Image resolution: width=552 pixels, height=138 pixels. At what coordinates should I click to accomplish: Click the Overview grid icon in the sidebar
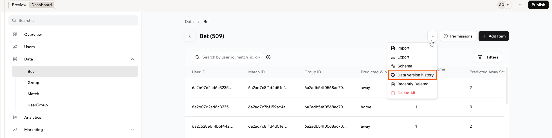15,34
